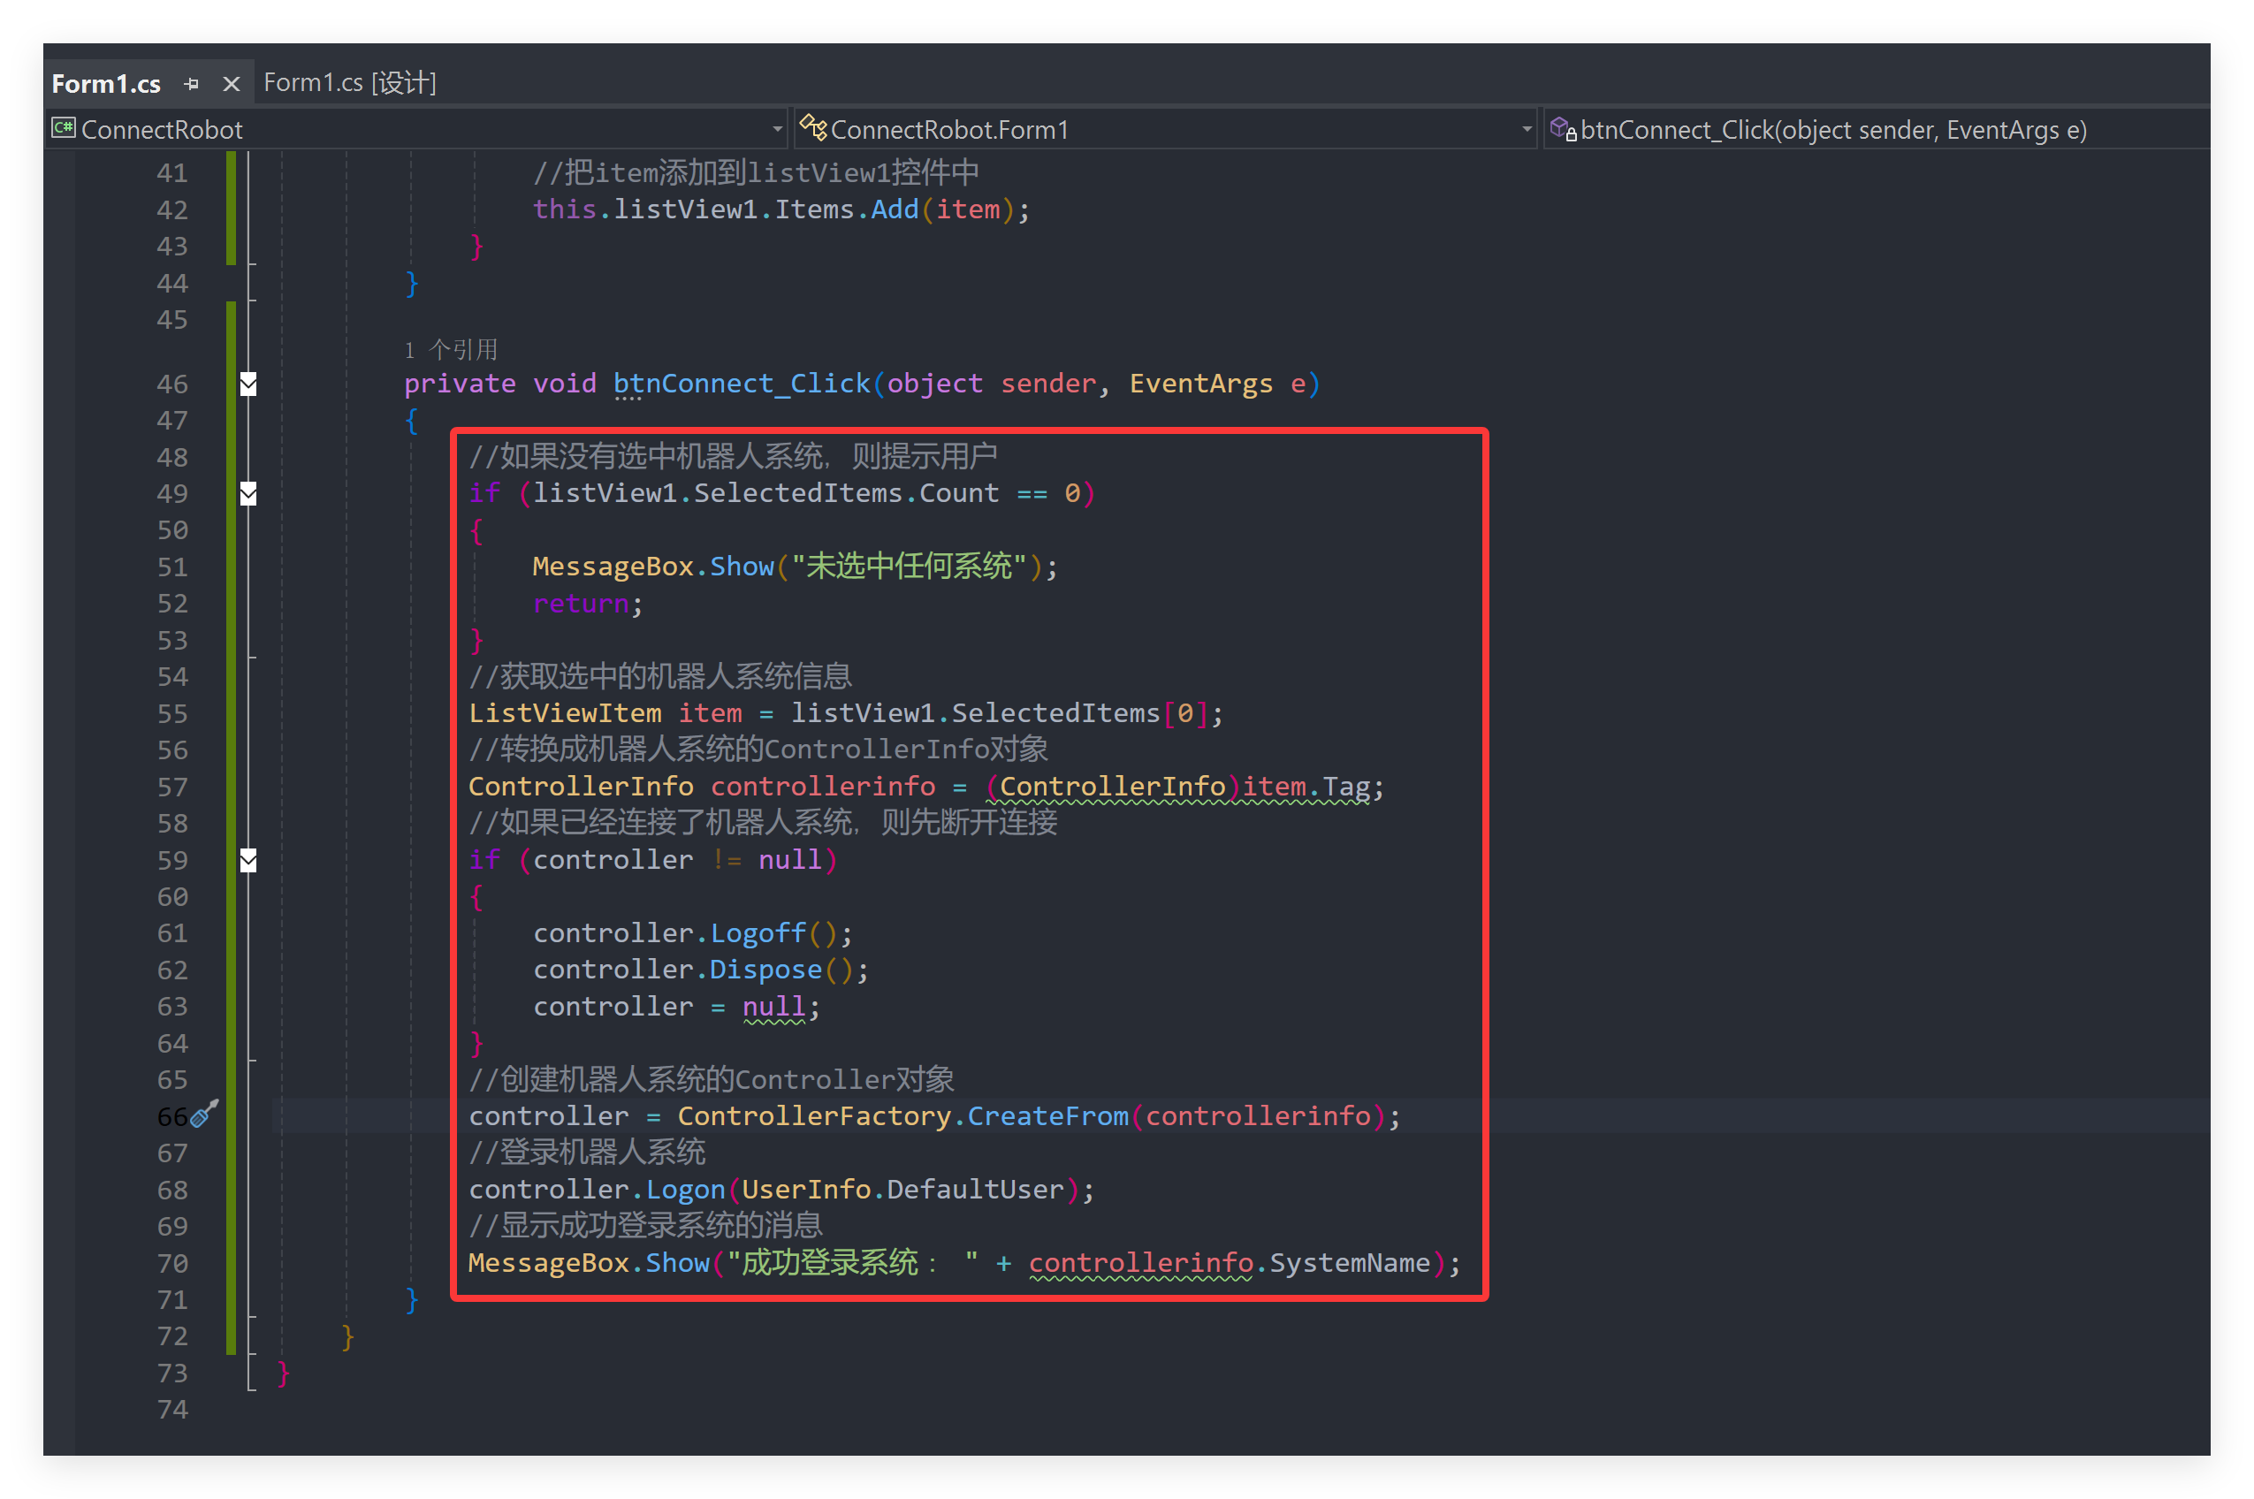Open the '1 个引用' CodeLens link
The height and width of the screenshot is (1499, 2254).
pyautogui.click(x=451, y=350)
